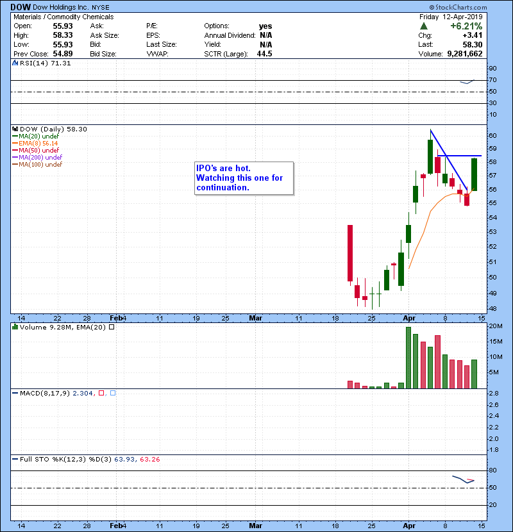The width and height of the screenshot is (513, 532).
Task: Click the Open value 55.93
Action: point(63,26)
